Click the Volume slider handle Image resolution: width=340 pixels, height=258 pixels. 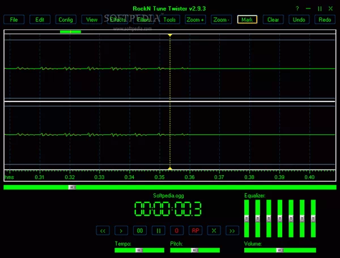click(279, 249)
